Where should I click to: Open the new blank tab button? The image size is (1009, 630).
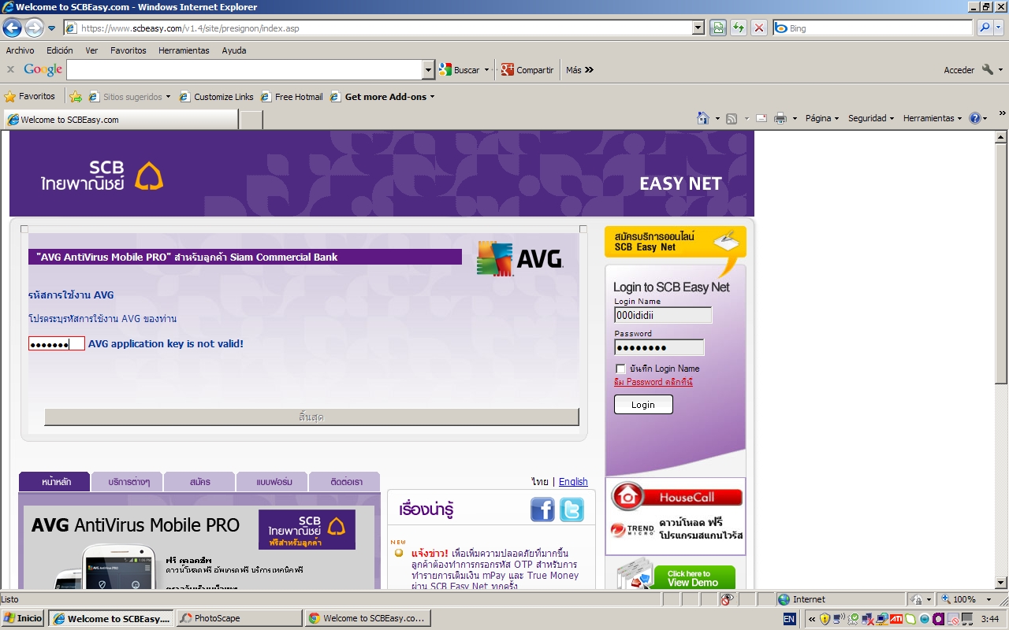pos(251,120)
